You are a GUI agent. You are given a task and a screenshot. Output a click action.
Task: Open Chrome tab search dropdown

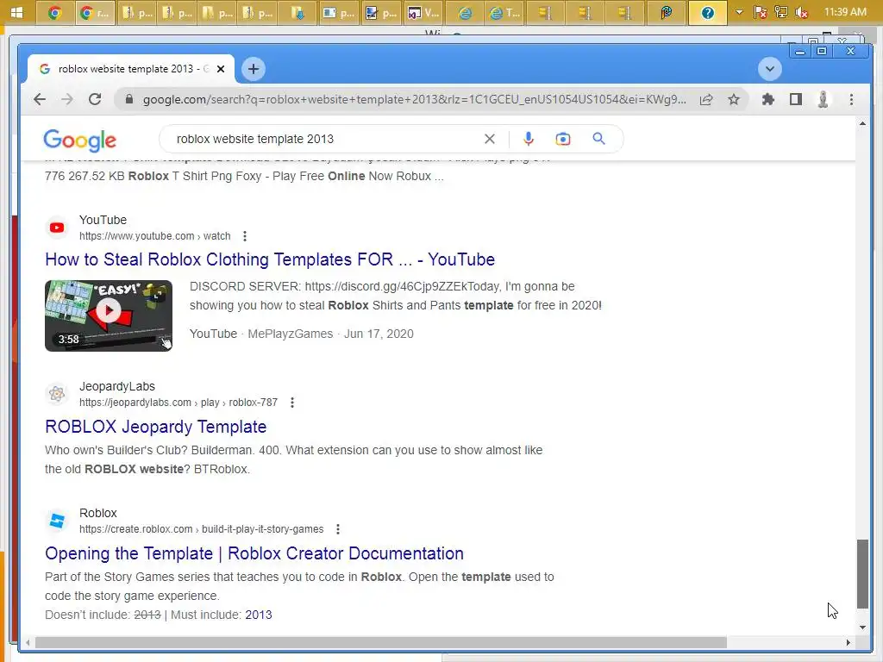(769, 69)
